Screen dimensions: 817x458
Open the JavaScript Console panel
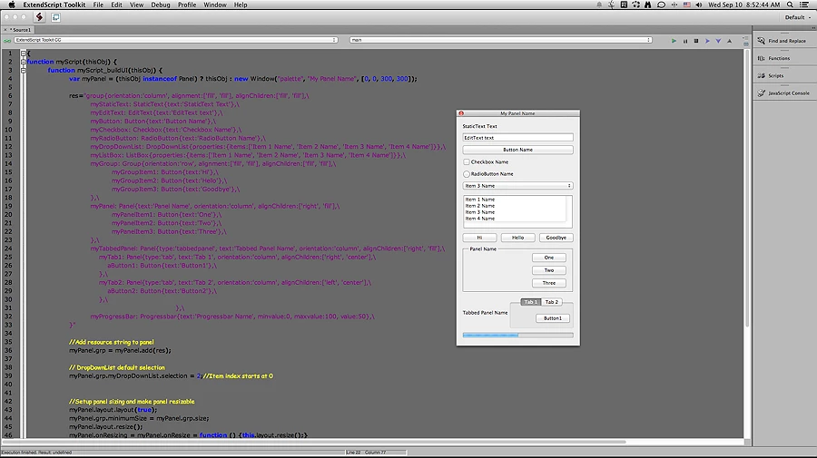point(783,93)
